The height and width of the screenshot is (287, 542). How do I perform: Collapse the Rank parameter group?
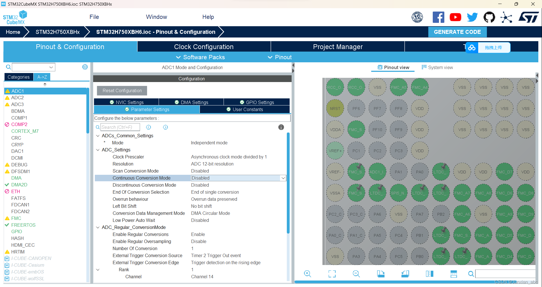click(98, 270)
